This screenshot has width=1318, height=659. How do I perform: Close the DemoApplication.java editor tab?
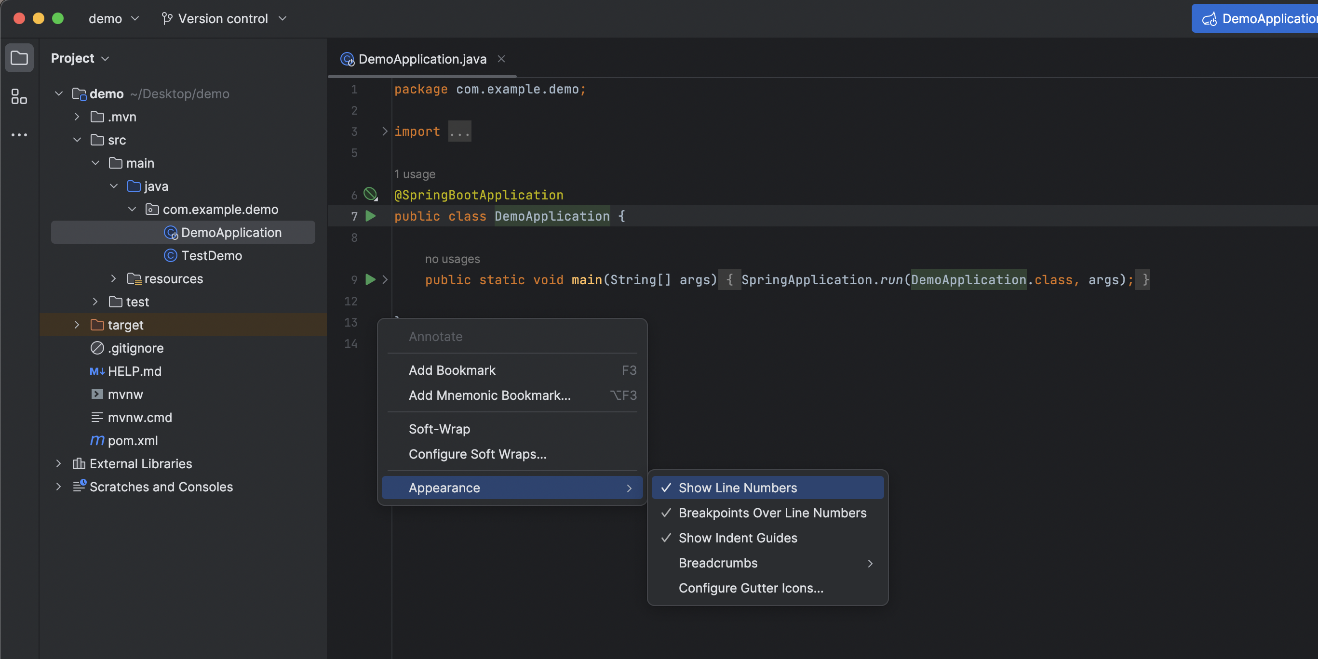click(501, 59)
